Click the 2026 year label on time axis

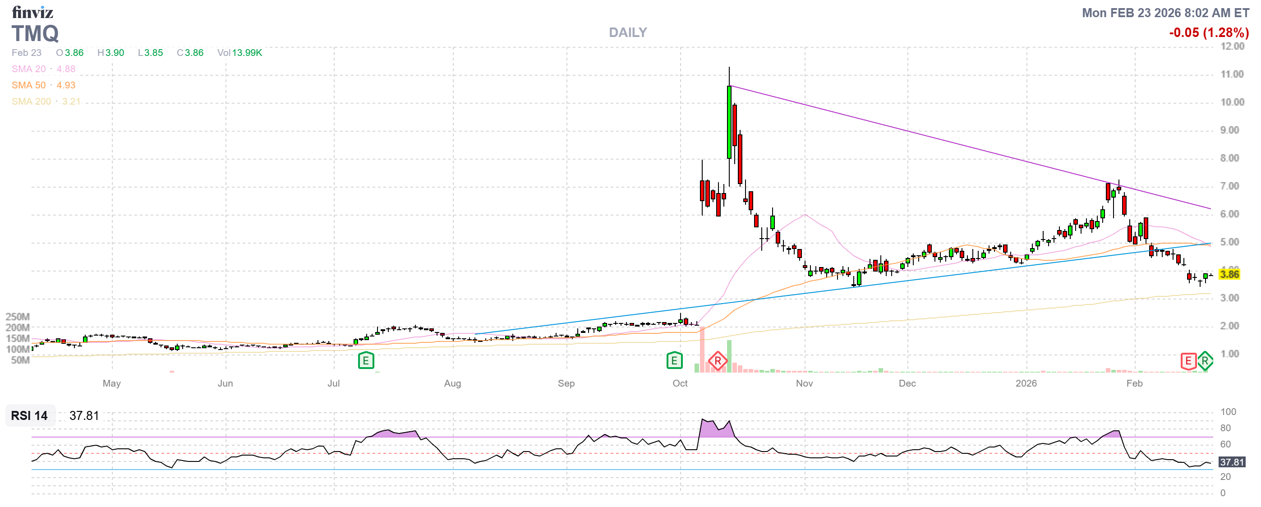click(1026, 383)
